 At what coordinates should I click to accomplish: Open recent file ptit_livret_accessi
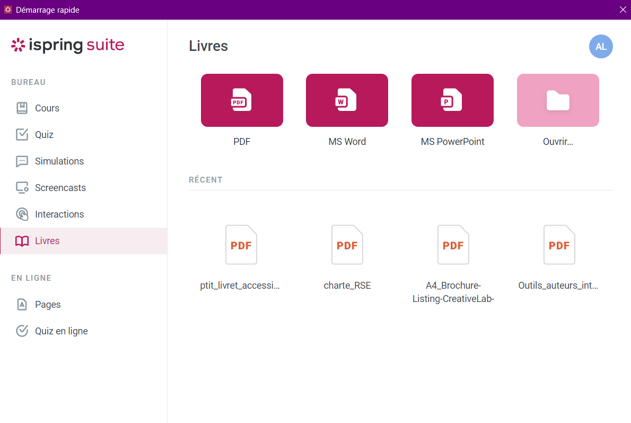(241, 245)
